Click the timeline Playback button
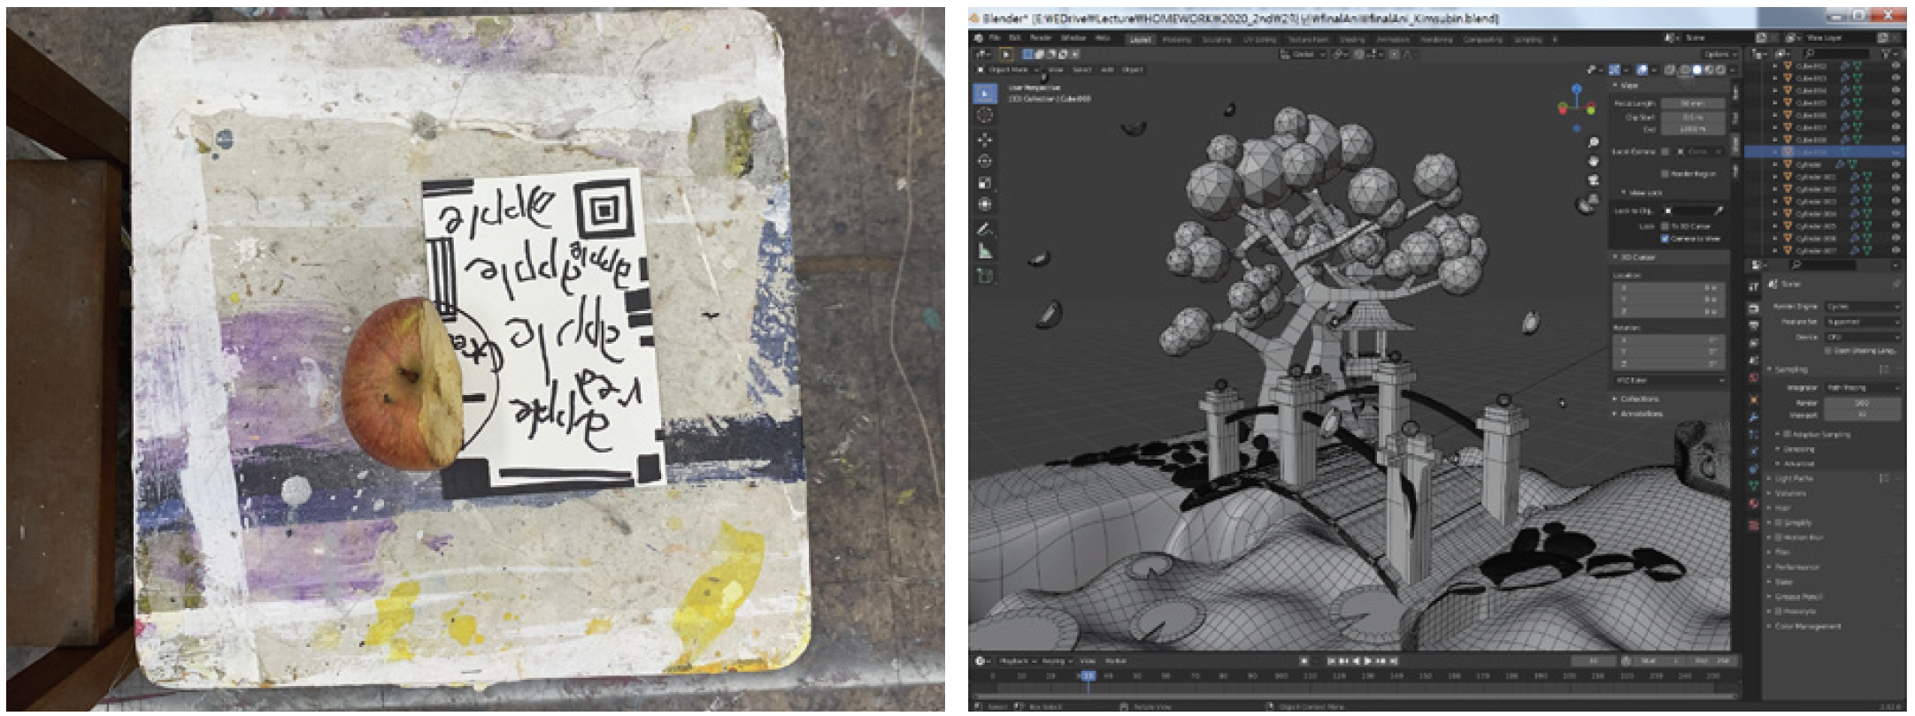The width and height of the screenshot is (1915, 716). (x=1017, y=661)
